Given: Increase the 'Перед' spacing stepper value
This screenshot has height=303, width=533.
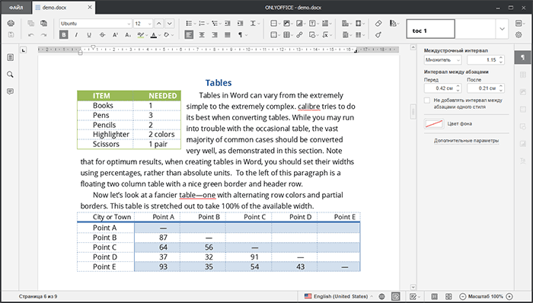Looking at the screenshot, I should (x=458, y=86).
